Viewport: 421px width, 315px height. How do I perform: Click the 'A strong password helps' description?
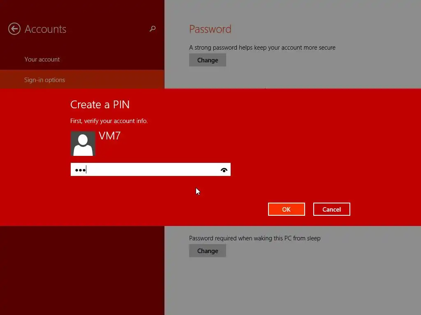pos(262,48)
